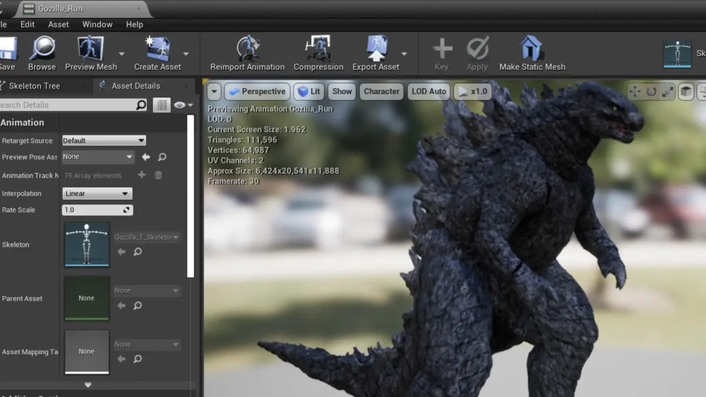Click Asset Mapping Table browse magnifier
This screenshot has height=397, width=706.
click(138, 359)
